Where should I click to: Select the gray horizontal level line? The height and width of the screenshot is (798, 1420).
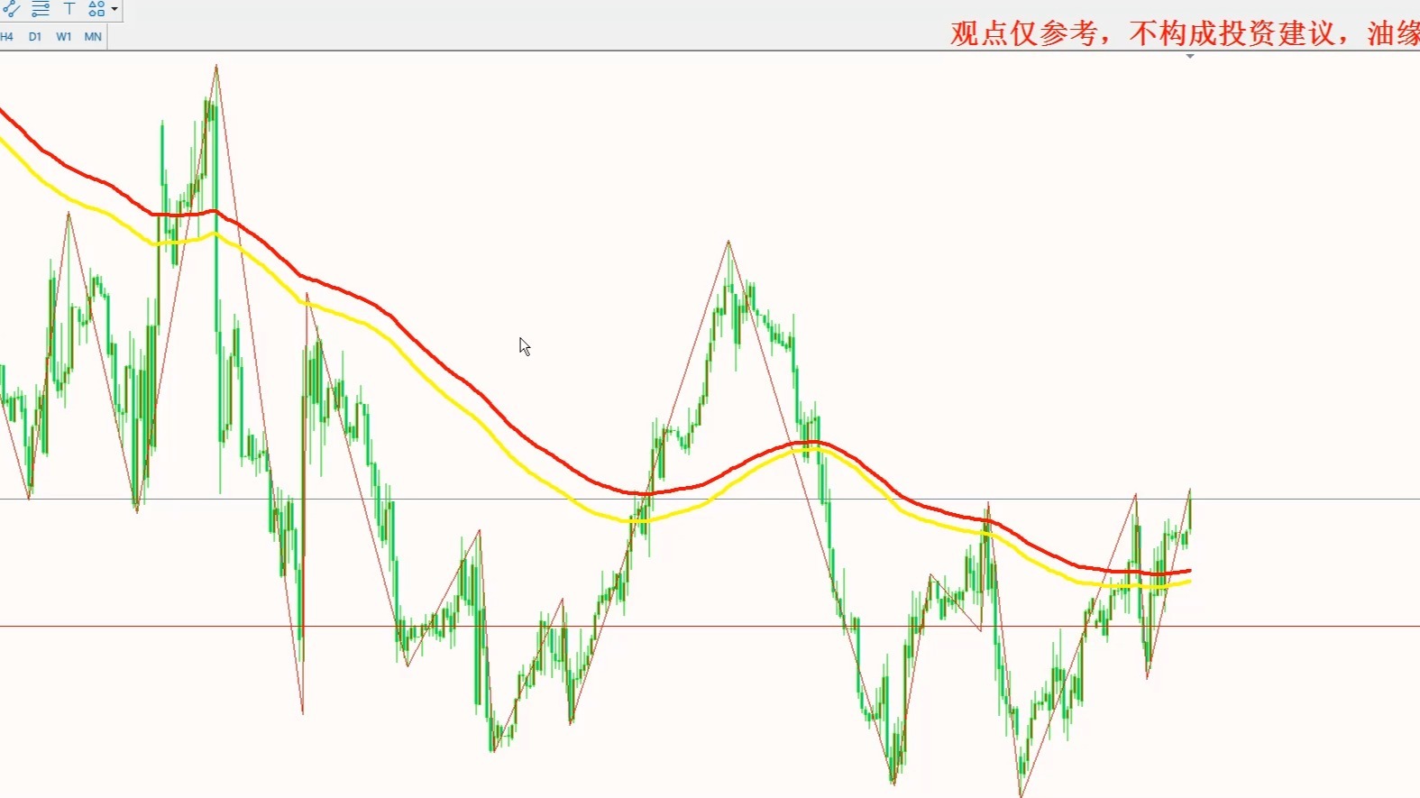coord(1307,499)
